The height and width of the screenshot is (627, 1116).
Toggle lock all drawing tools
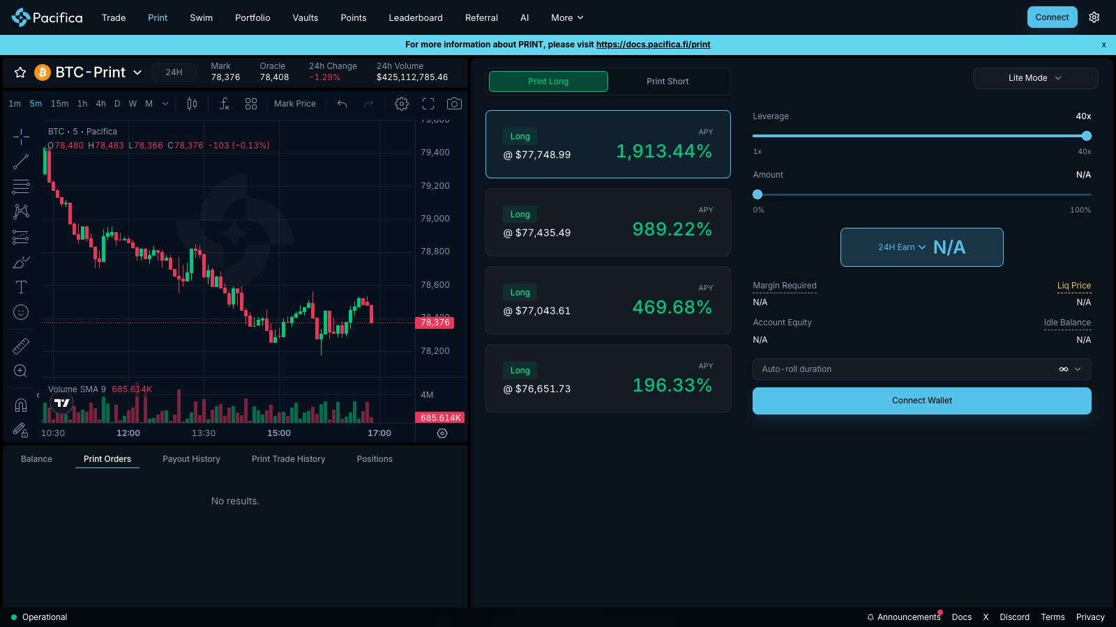21,430
